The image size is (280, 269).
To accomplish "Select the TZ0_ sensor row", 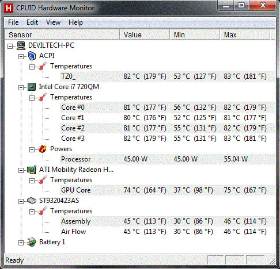I will [x=167, y=76].
